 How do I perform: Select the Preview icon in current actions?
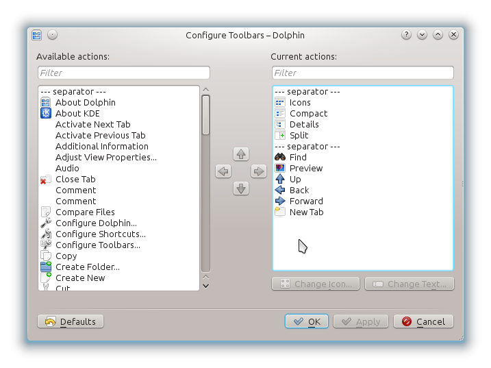(x=280, y=168)
